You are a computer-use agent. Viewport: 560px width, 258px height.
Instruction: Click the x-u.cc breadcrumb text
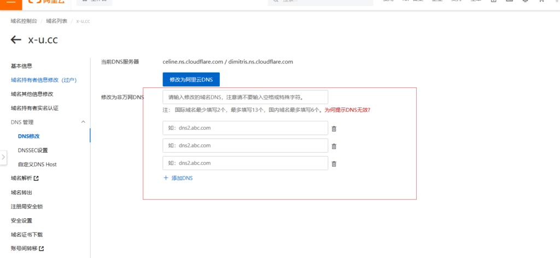pyautogui.click(x=83, y=21)
